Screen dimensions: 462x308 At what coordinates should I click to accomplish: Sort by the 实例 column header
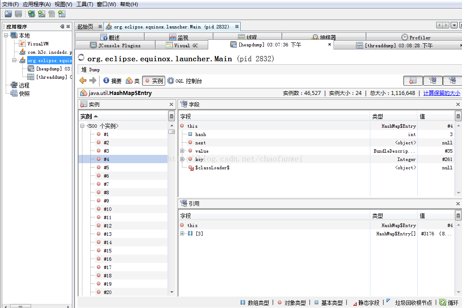click(123, 116)
